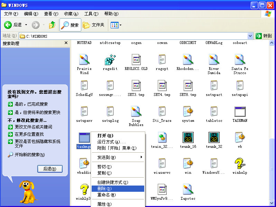Choose 打开(O) in context menu
The width and height of the screenshot is (276, 207).
(x=118, y=135)
